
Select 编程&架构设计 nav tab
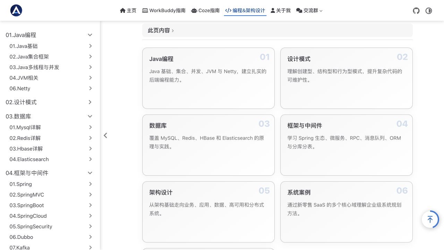[245, 10]
